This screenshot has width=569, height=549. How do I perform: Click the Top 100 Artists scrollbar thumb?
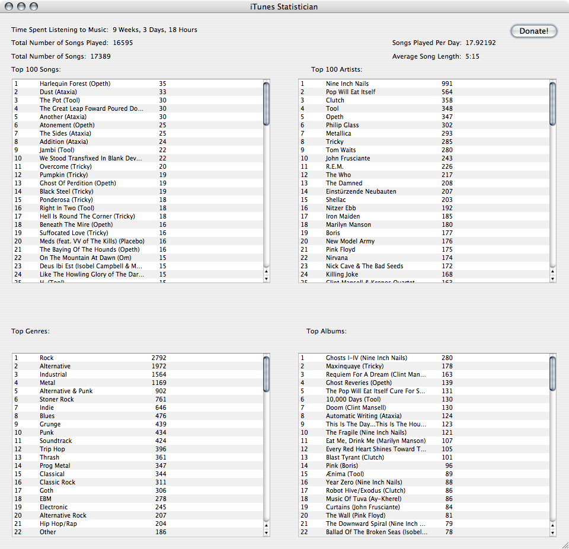(x=552, y=104)
